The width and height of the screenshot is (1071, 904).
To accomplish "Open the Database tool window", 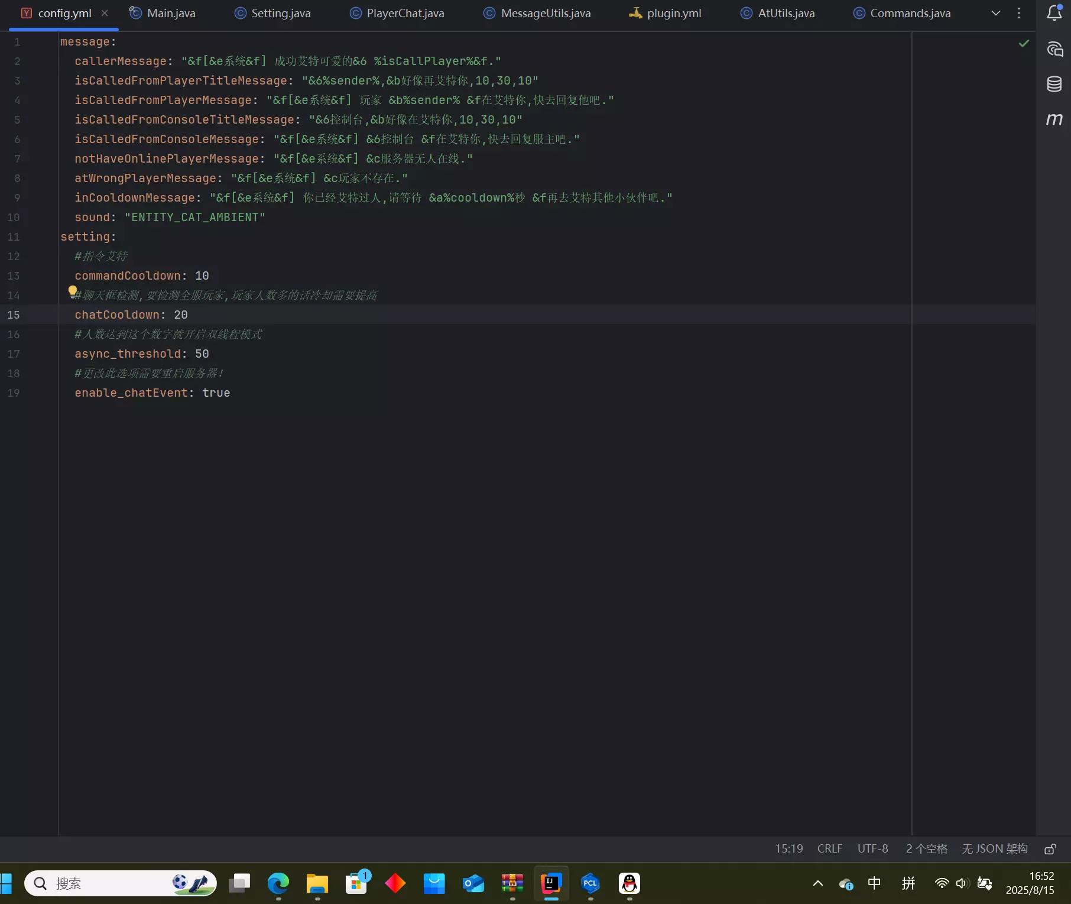I will 1054,84.
